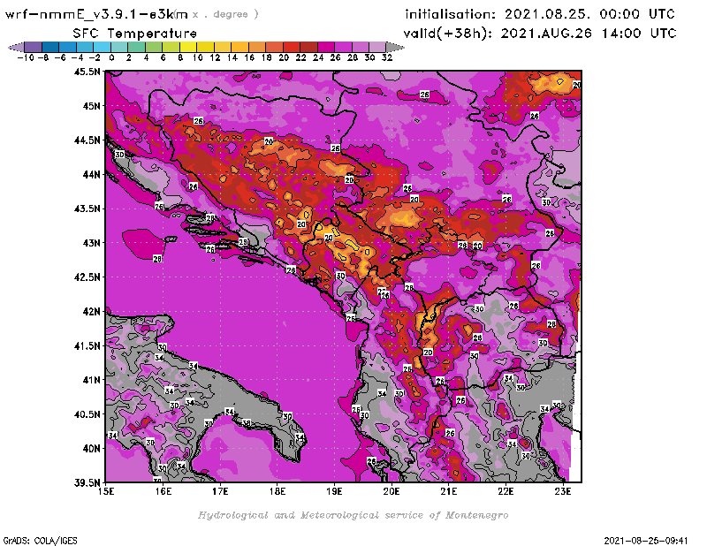Screen dimensions: 707x546
Task: Click the light green swatch between 4 and 6
Action: (153, 47)
